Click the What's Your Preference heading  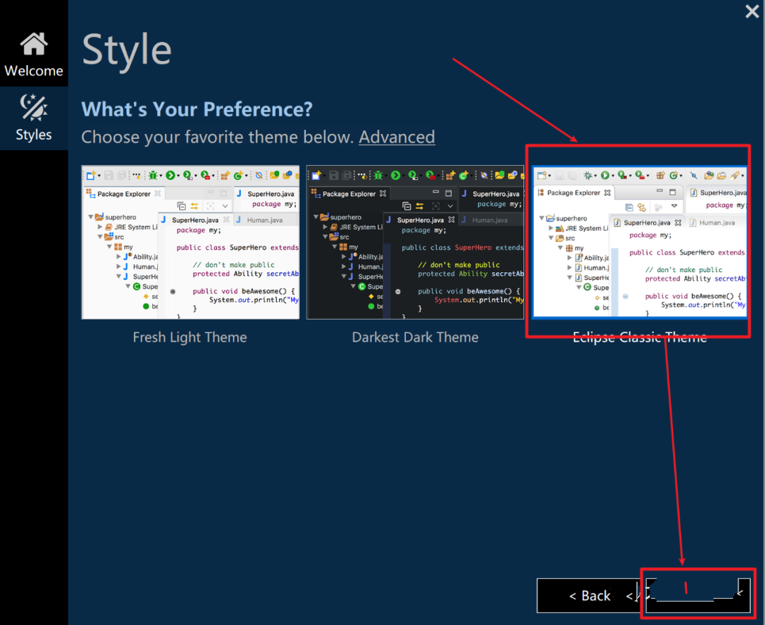(197, 109)
